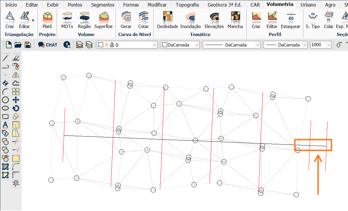This screenshot has width=348, height=211.
Task: Expand the scale 1000 dropdown
Action: click(329, 45)
